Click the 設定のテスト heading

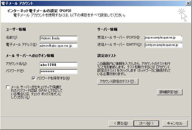107,56
